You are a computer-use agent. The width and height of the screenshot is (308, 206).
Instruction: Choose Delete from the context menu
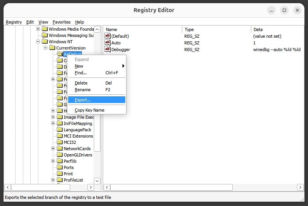click(96, 83)
